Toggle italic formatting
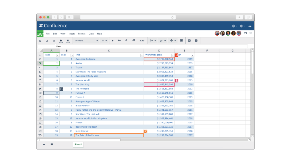Screen dimensions: 291x163 47,41
